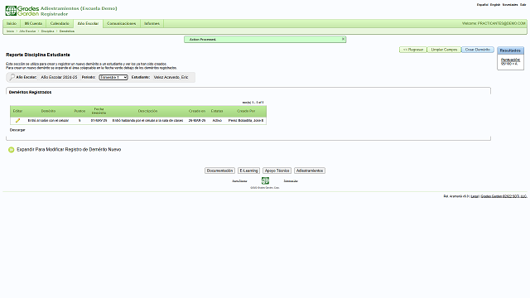Click the Descargar download link
The height and width of the screenshot is (298, 530).
pyautogui.click(x=17, y=130)
